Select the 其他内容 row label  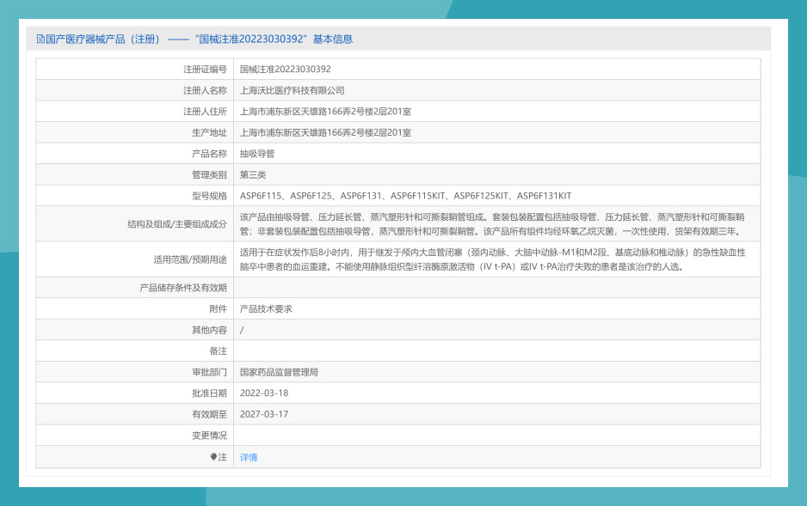tap(209, 330)
